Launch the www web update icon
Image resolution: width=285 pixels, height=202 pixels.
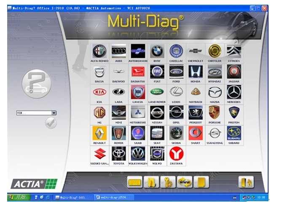click(185, 182)
